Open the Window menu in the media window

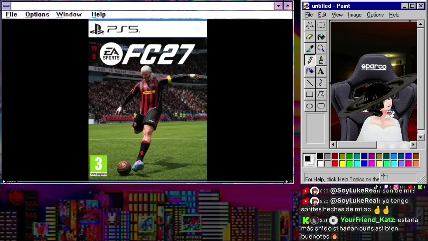pyautogui.click(x=69, y=14)
